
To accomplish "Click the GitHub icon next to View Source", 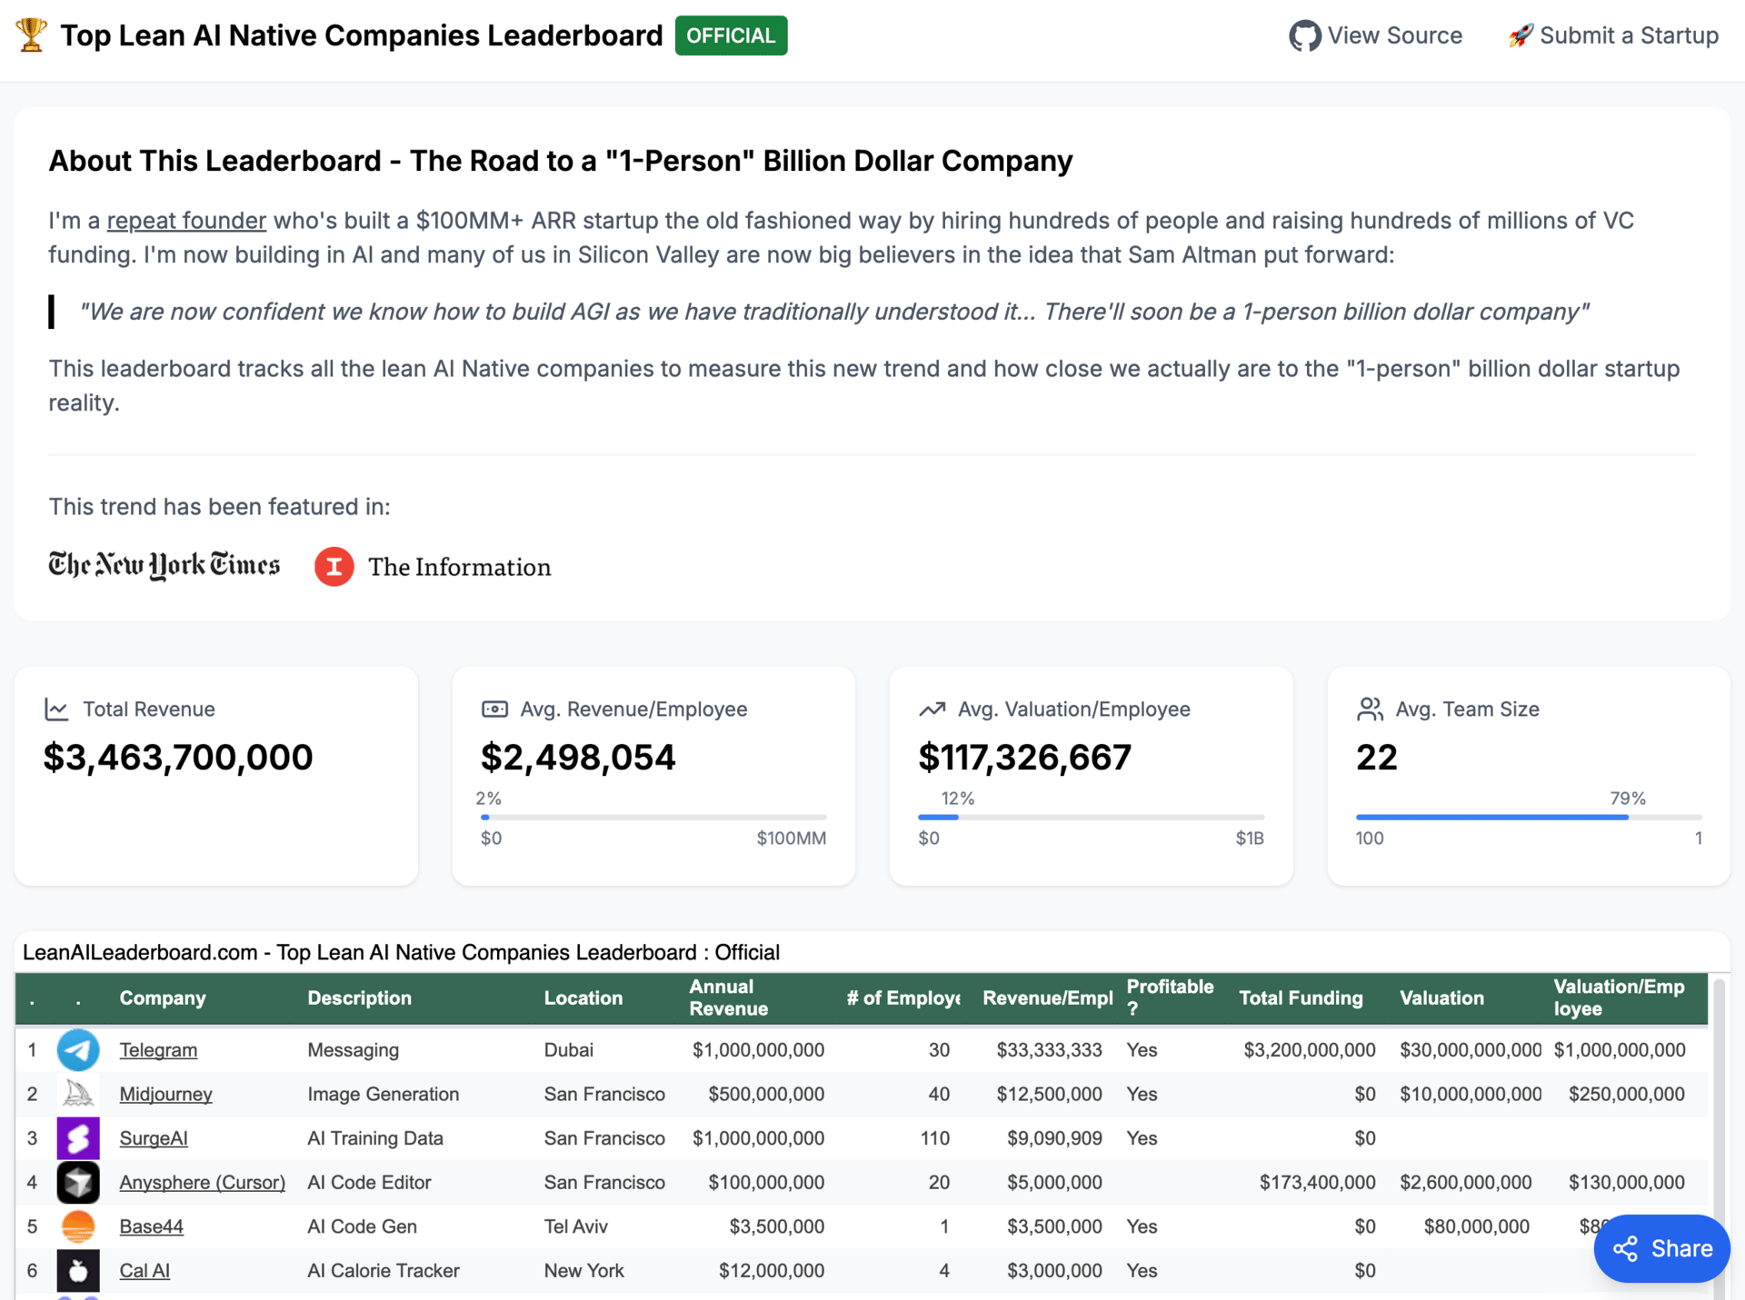I will pos(1304,36).
